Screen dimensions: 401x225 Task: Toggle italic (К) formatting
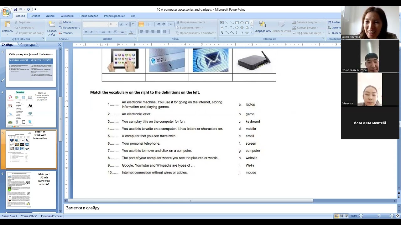click(91, 32)
